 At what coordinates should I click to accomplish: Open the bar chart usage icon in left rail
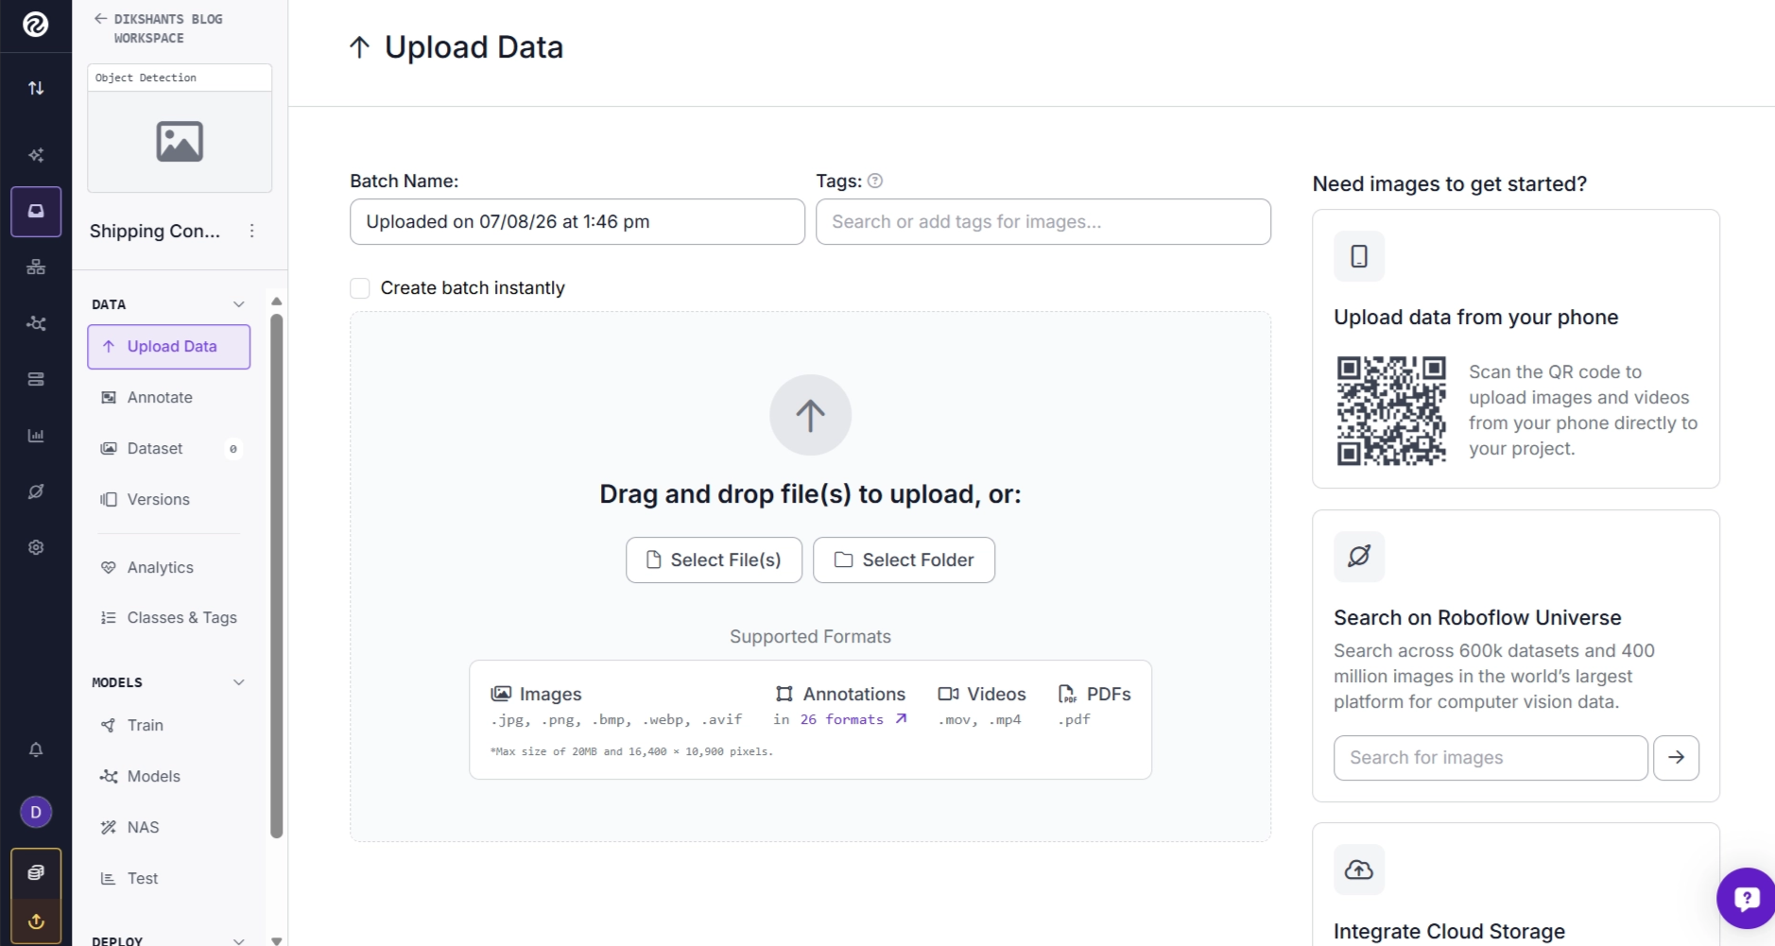click(x=36, y=436)
